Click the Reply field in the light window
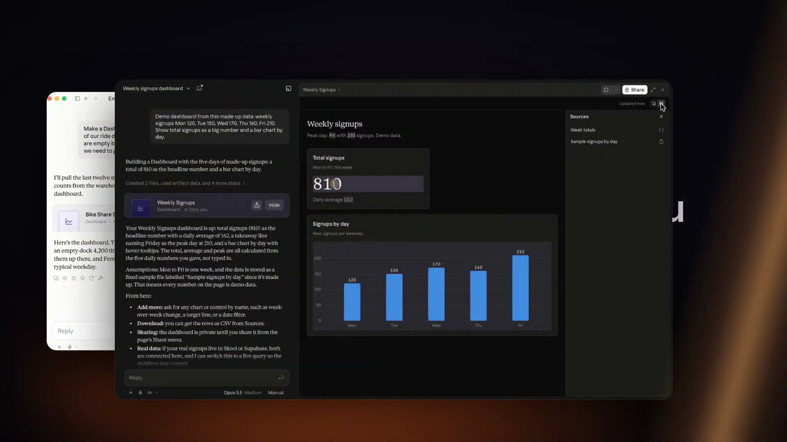787x442 pixels. 84,331
